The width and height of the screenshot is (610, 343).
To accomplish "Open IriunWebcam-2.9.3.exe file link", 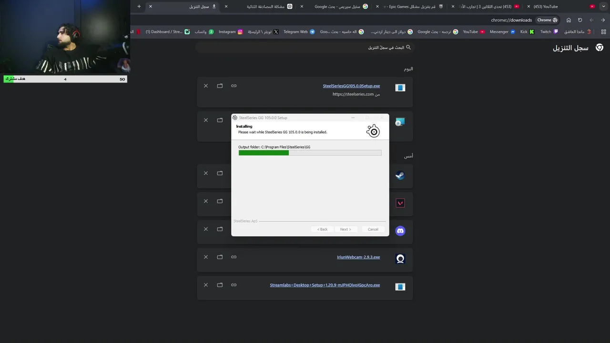I will pos(358,257).
